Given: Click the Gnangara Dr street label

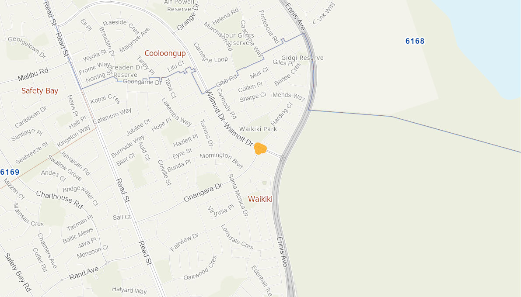Looking at the screenshot, I should (x=203, y=193).
